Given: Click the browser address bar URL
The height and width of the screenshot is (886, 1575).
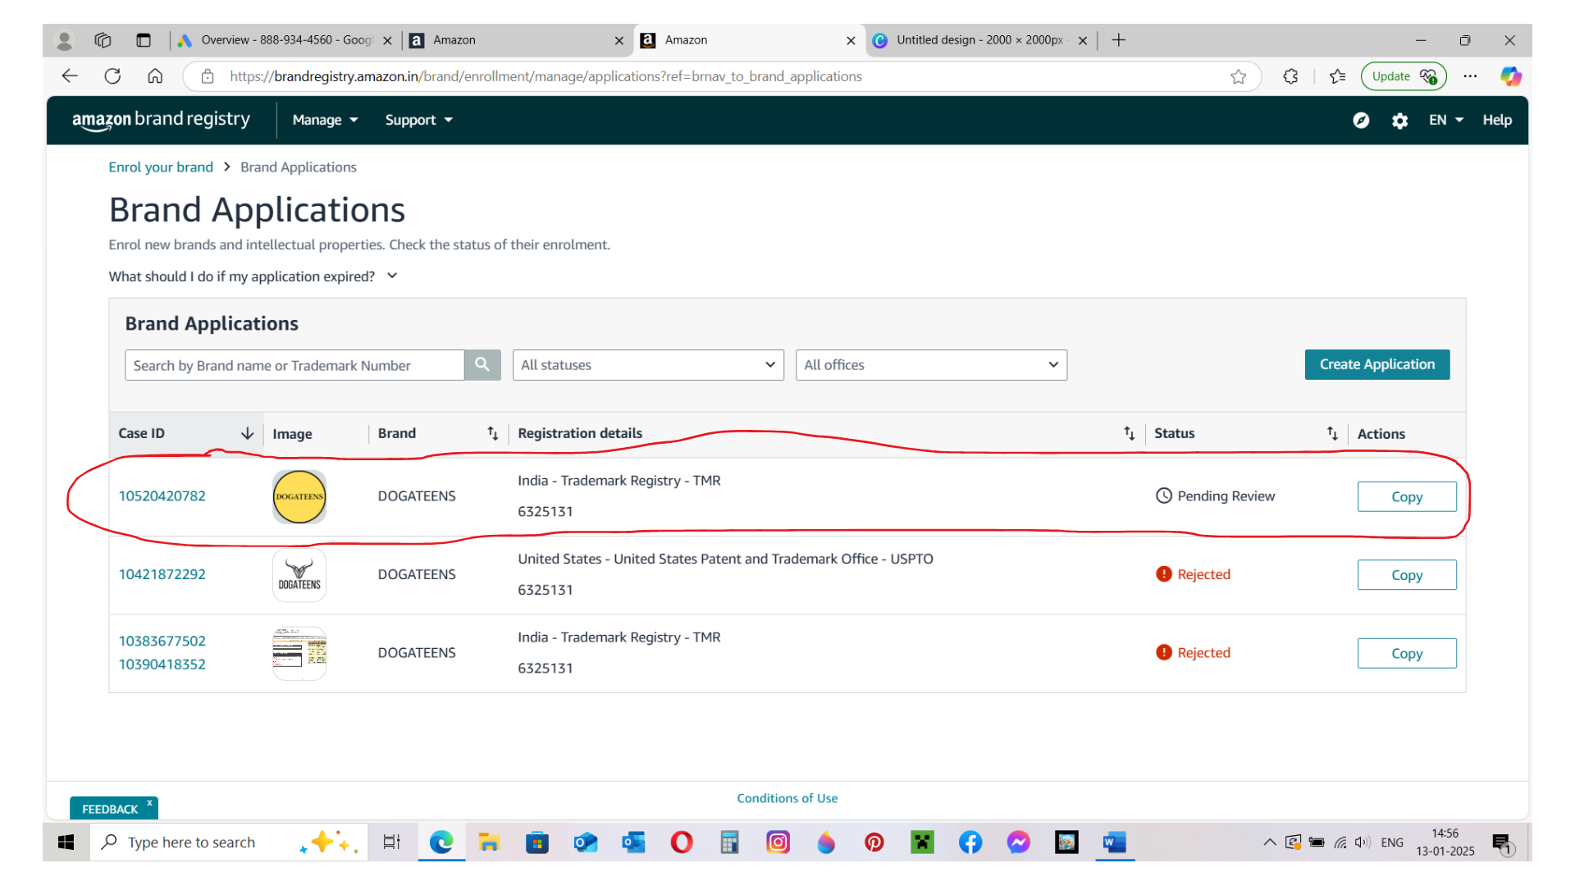Looking at the screenshot, I should point(545,76).
